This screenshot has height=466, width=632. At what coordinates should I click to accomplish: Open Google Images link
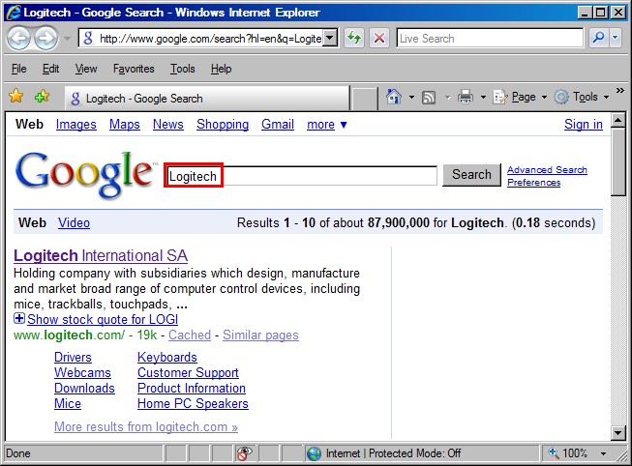tap(76, 125)
